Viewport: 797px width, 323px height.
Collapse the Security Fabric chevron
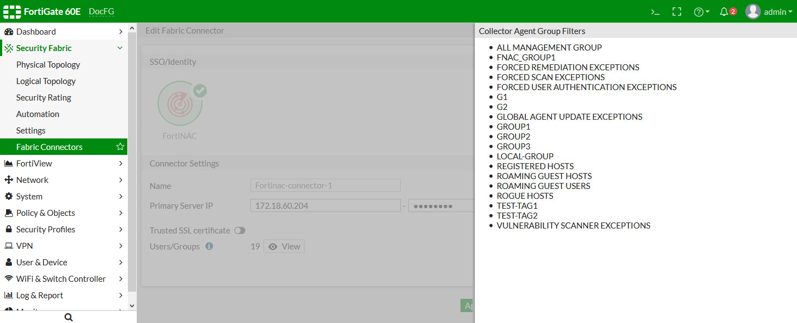120,48
